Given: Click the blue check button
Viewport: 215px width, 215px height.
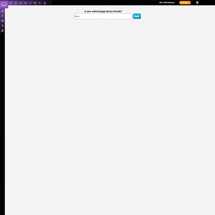Looking at the screenshot, I should (x=137, y=16).
